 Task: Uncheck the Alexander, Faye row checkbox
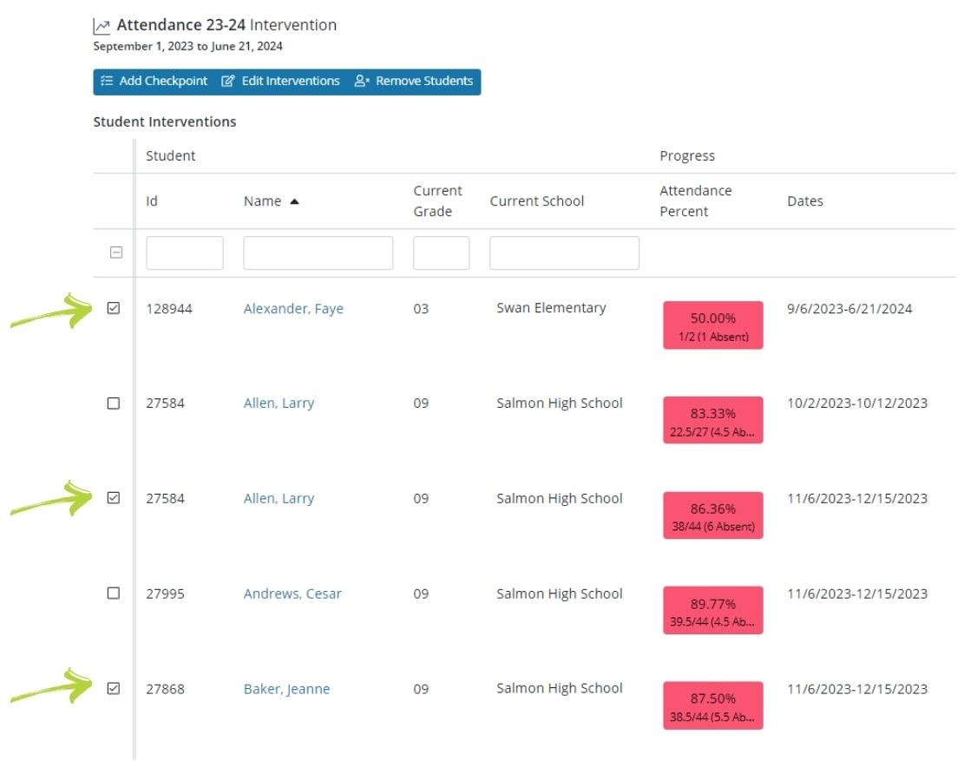click(x=114, y=308)
